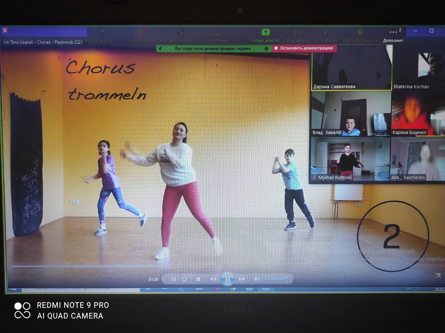Screen dimensions: 445x333
Task: Toggle shuffle in media player
Action: [174, 279]
